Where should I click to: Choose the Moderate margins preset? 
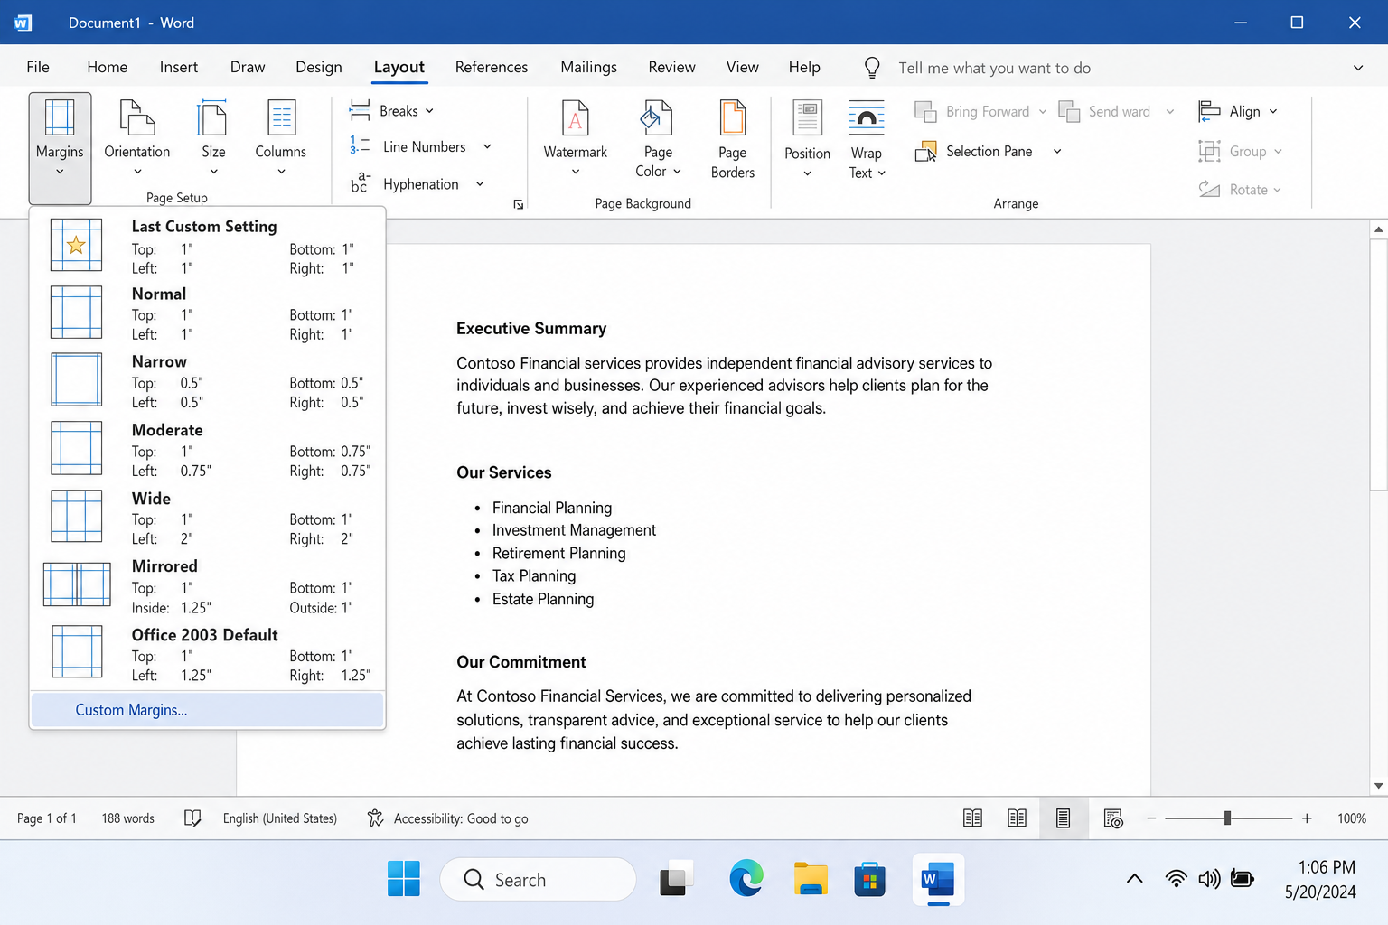point(208,450)
